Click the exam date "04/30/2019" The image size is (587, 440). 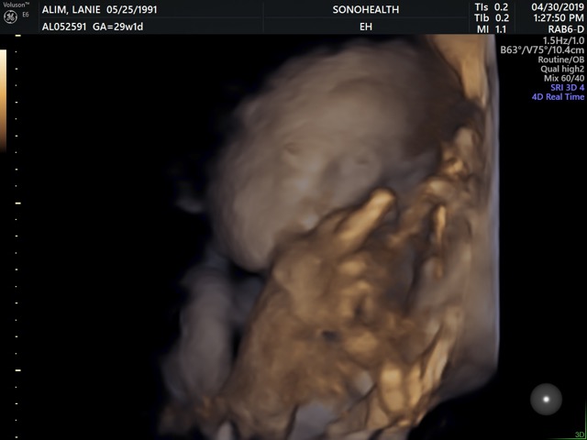click(x=558, y=7)
